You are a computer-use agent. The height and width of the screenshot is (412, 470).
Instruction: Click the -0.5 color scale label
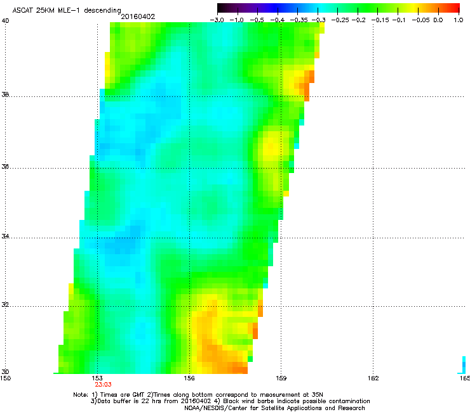(257, 20)
